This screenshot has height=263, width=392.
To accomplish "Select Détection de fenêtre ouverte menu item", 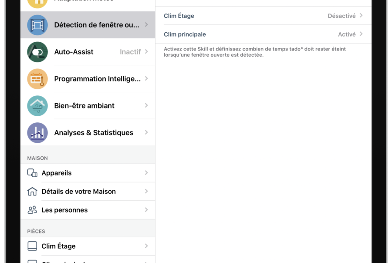I will tap(88, 25).
